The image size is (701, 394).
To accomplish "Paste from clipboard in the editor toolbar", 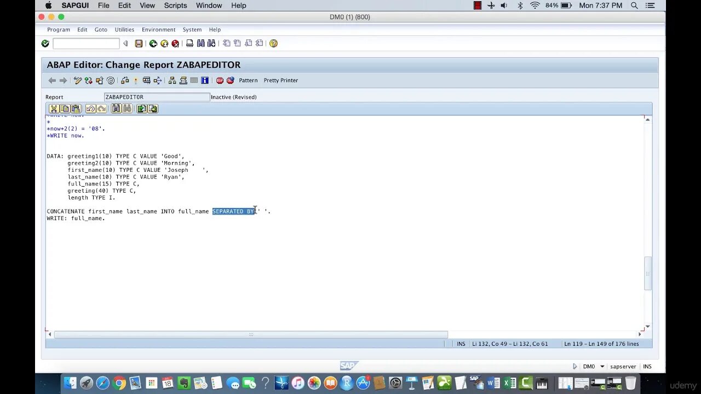I will click(x=76, y=108).
